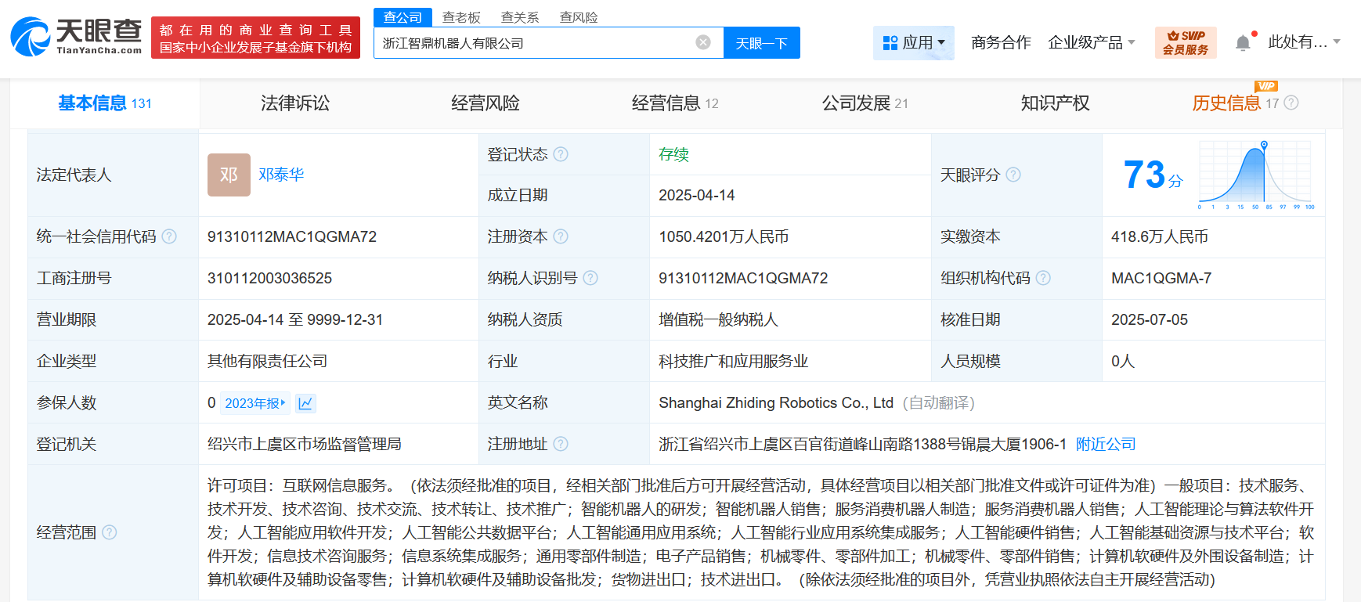Open help icon next to 统一社会信用代码

169,236
